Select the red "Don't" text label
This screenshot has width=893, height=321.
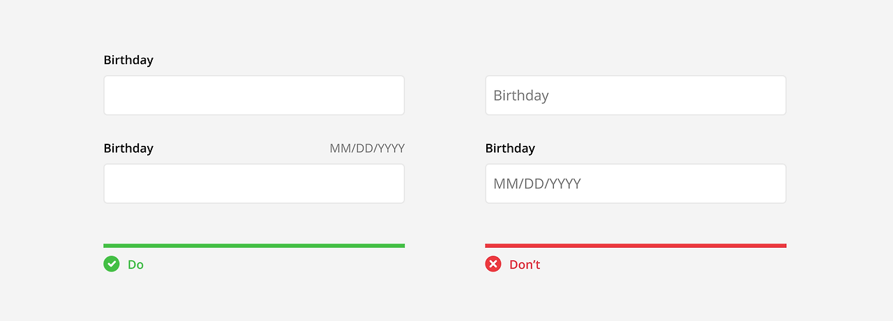[x=525, y=264]
